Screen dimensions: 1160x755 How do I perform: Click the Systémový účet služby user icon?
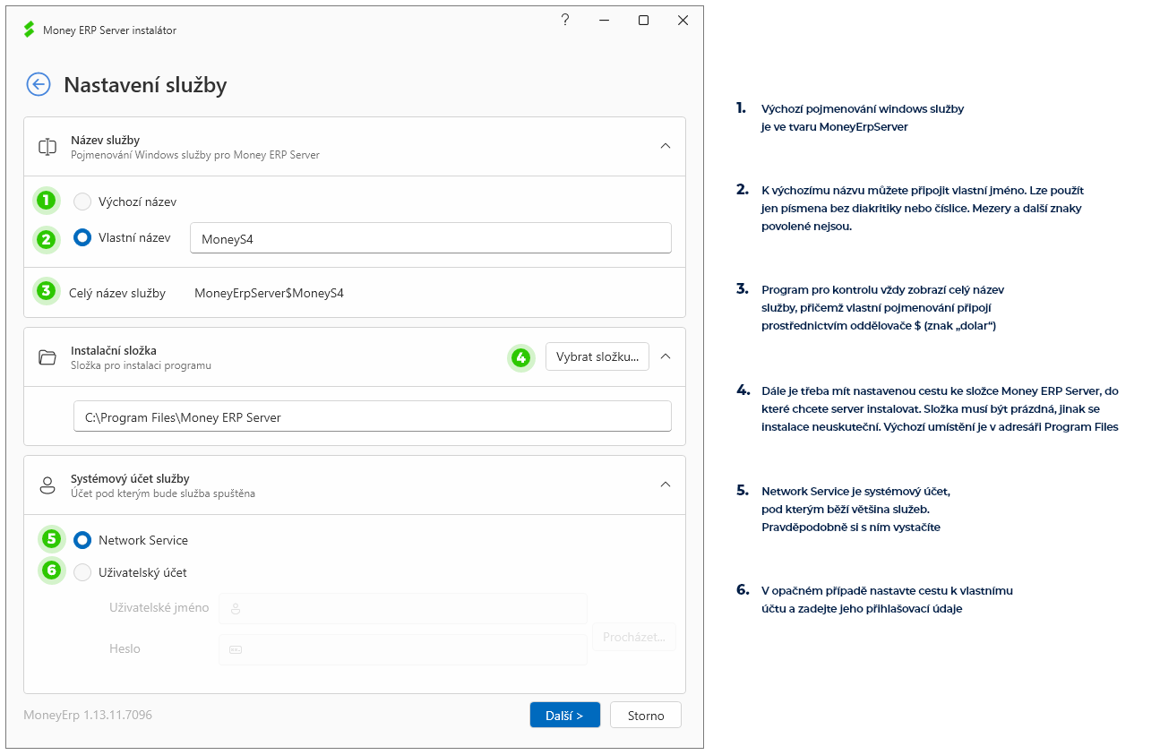(47, 485)
